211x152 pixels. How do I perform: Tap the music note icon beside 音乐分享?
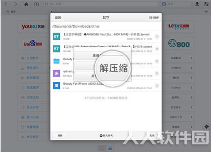click(23, 107)
